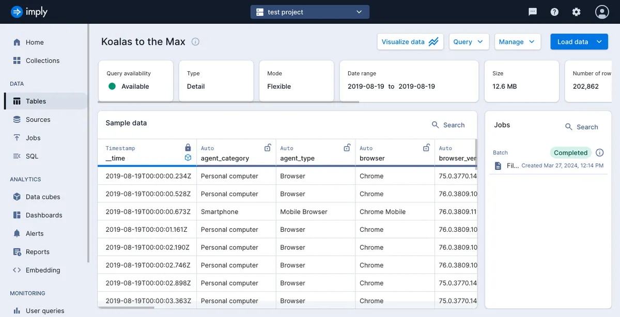Click the Mobile Browser cell
This screenshot has width=620, height=317.
(316, 212)
